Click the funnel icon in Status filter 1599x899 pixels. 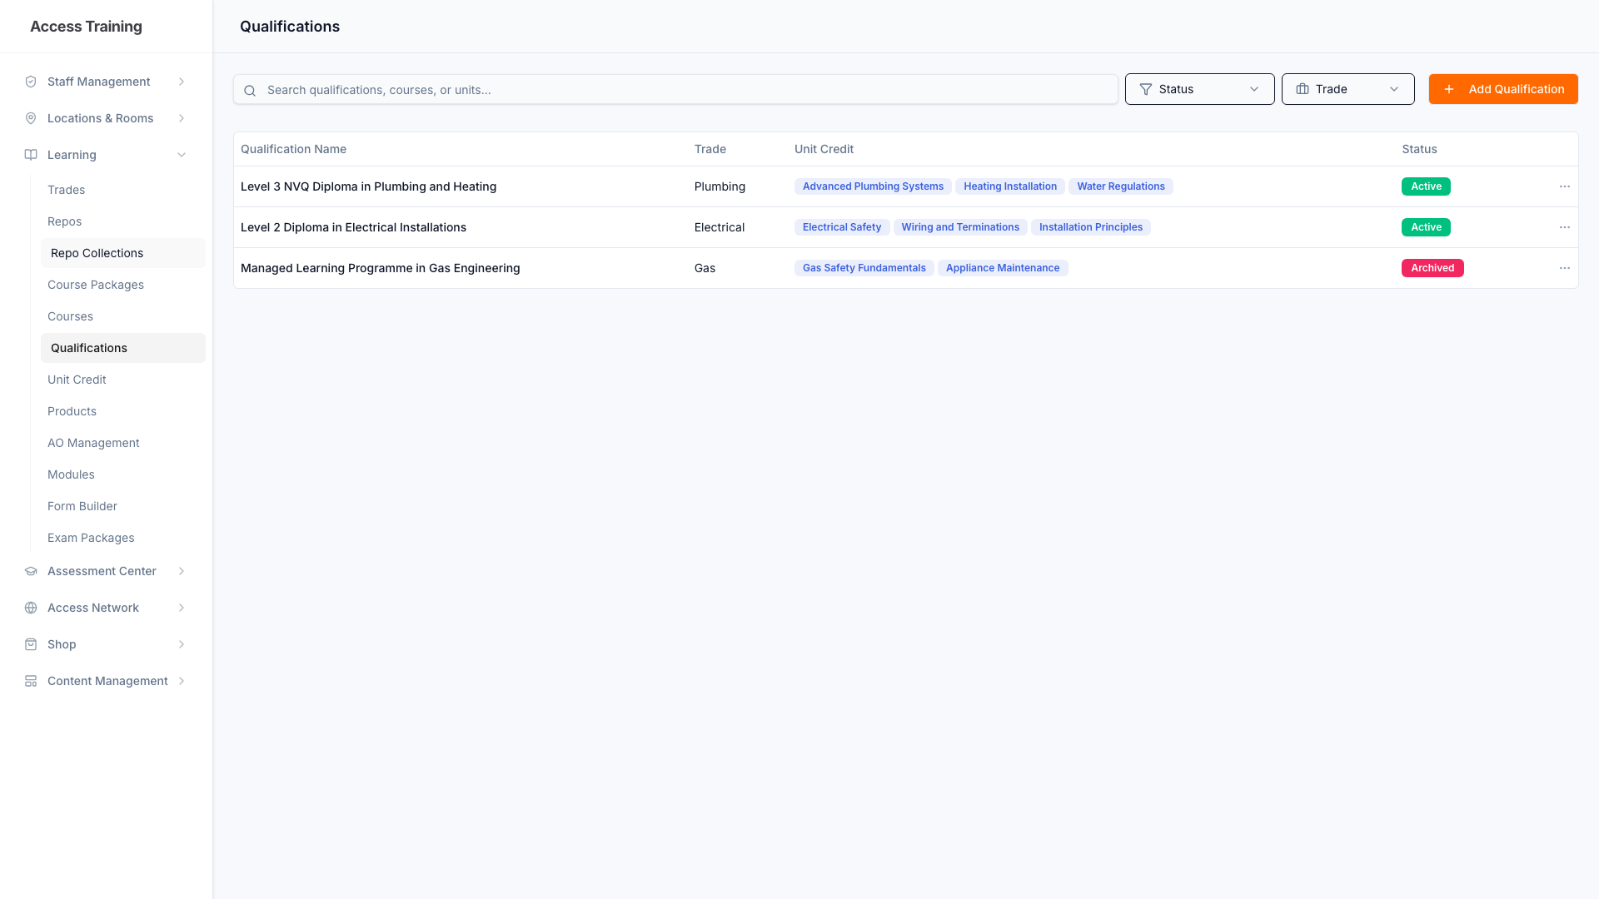[x=1146, y=89]
